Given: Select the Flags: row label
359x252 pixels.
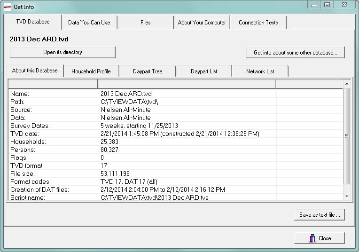Looking at the screenshot, I should click(x=19, y=158).
